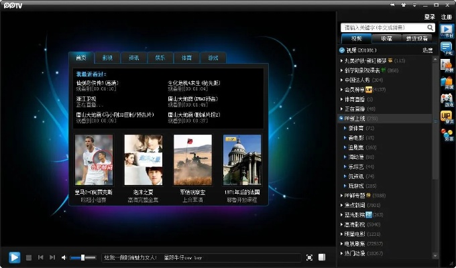Toggle the playlist side panel icon
456x268 pixels.
coord(322,257)
